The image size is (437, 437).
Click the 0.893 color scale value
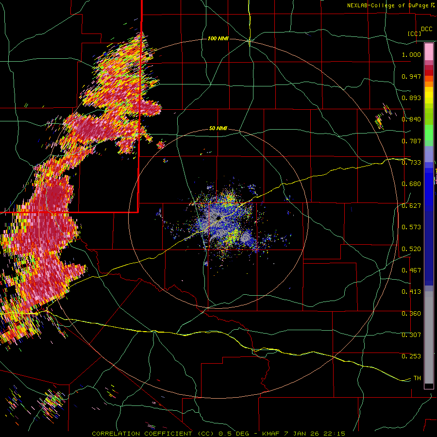[x=411, y=98]
